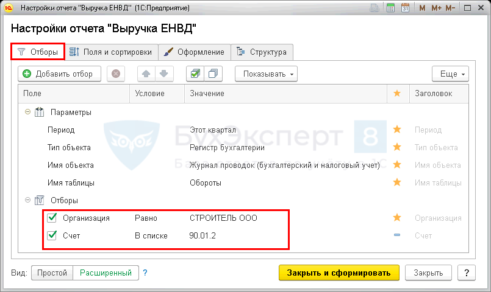This screenshot has height=292, width=491.
Task: Open the Еще dropdown menu
Action: click(450, 74)
